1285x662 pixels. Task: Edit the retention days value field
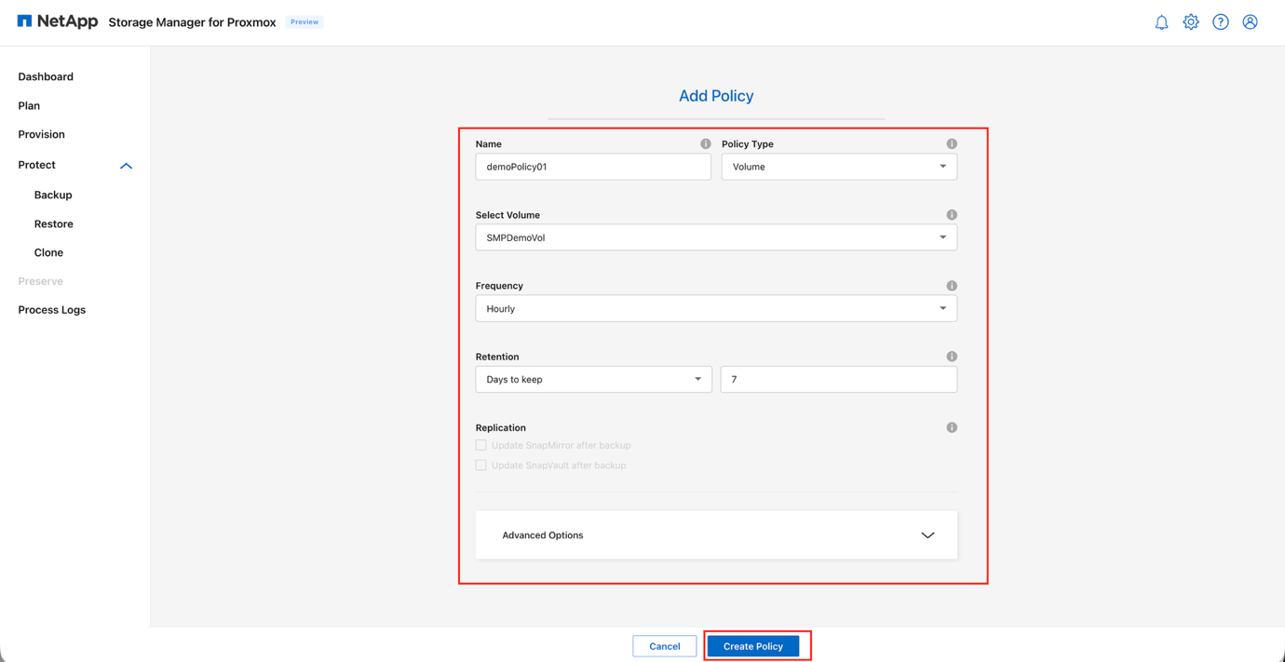[x=838, y=379]
